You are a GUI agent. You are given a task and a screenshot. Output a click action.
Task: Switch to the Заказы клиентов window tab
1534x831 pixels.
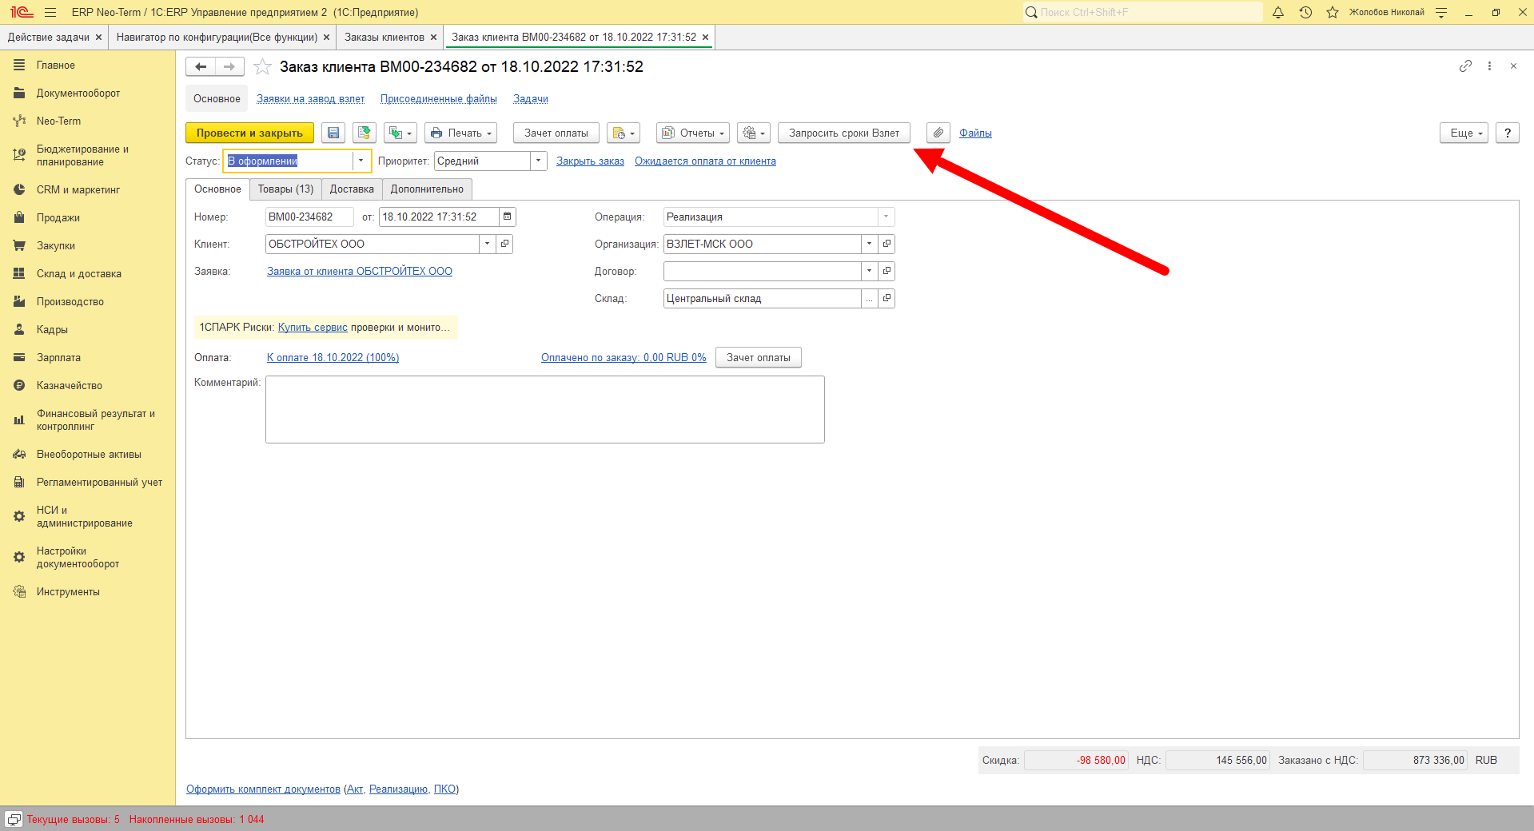pyautogui.click(x=384, y=37)
